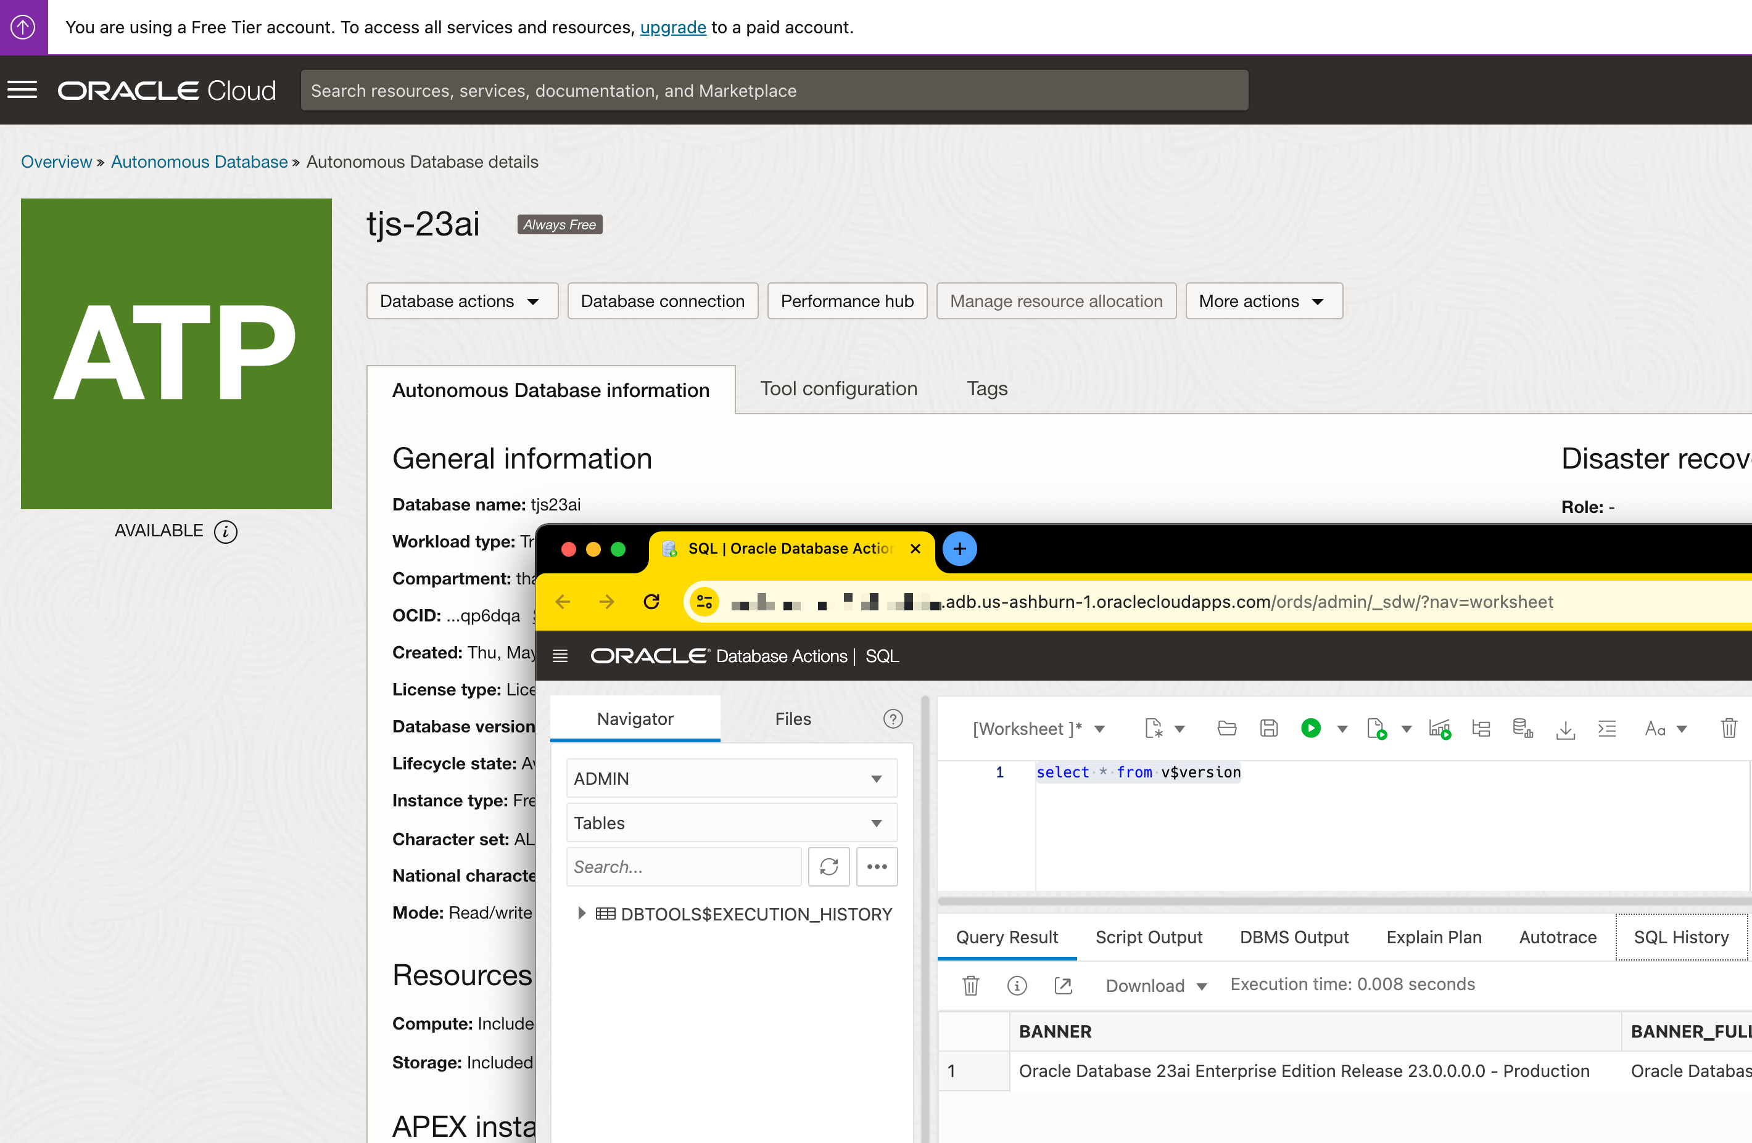
Task: Clear the worksheet with the trash icon
Action: point(1729,728)
